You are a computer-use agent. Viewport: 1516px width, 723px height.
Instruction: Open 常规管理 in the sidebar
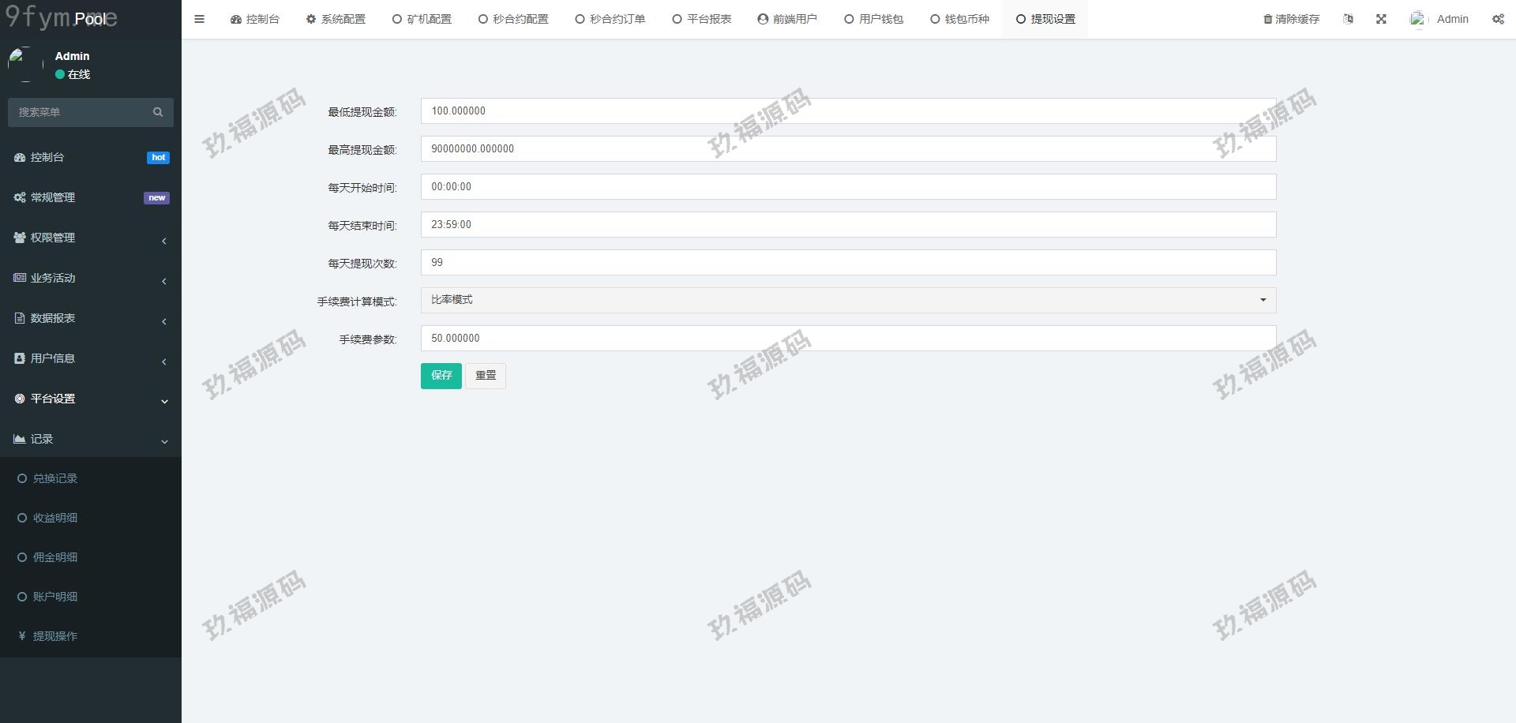(x=53, y=197)
